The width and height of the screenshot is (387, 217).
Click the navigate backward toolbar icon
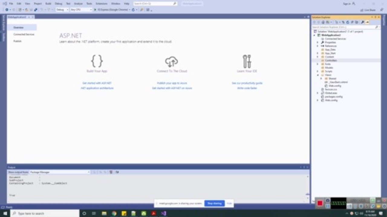7,10
